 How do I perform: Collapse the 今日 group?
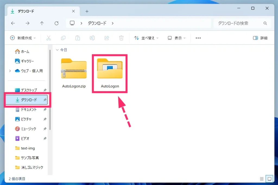click(x=57, y=50)
